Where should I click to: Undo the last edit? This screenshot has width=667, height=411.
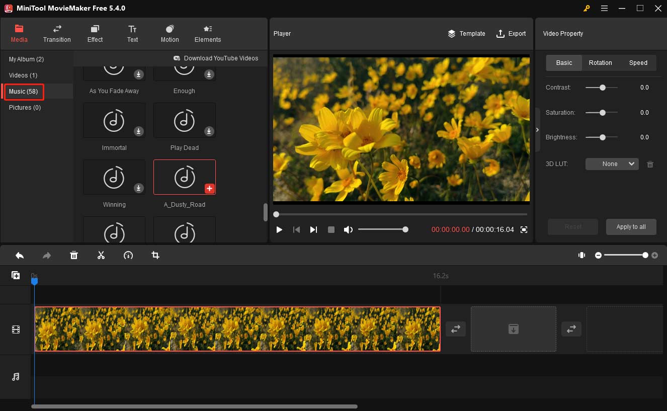(19, 255)
